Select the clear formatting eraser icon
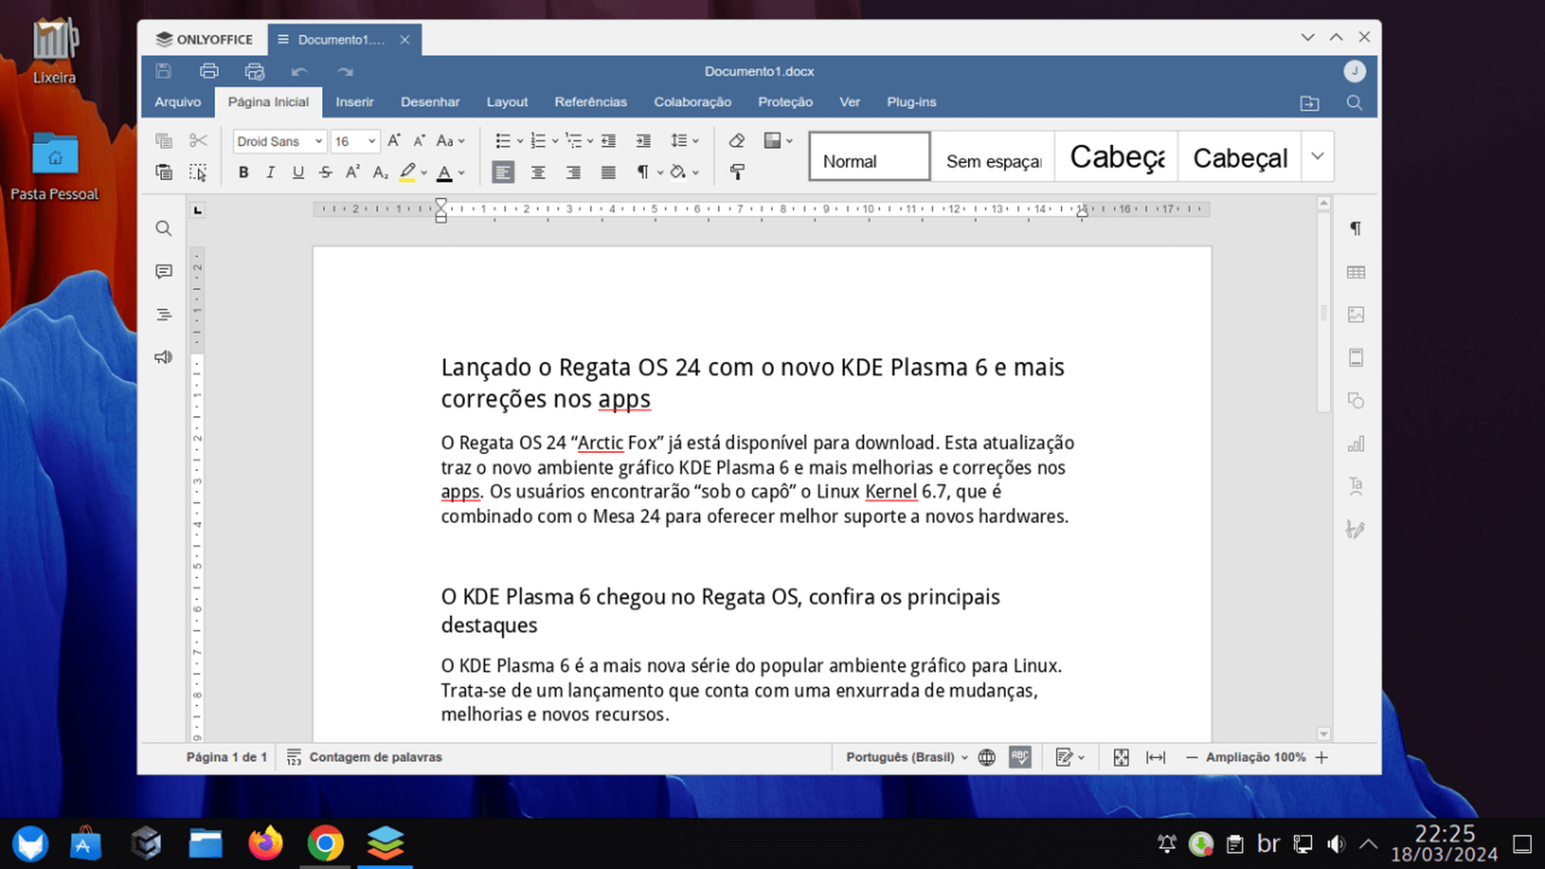Viewport: 1545px width, 869px height. (736, 141)
